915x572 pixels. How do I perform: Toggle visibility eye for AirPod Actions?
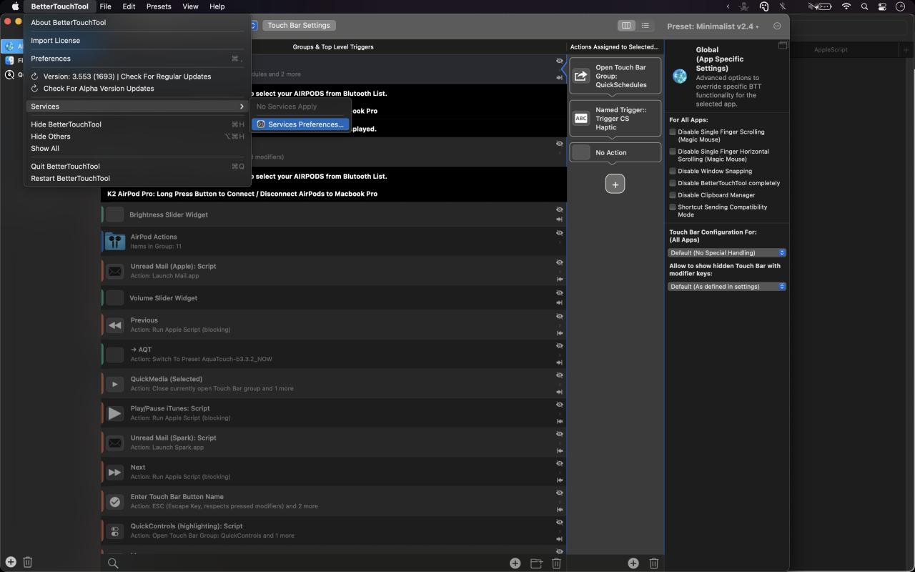click(560, 233)
